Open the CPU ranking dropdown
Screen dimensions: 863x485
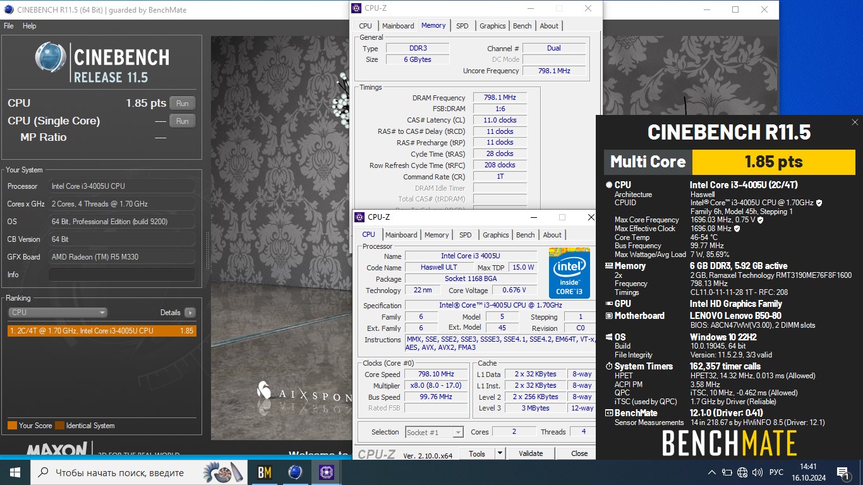(57, 313)
